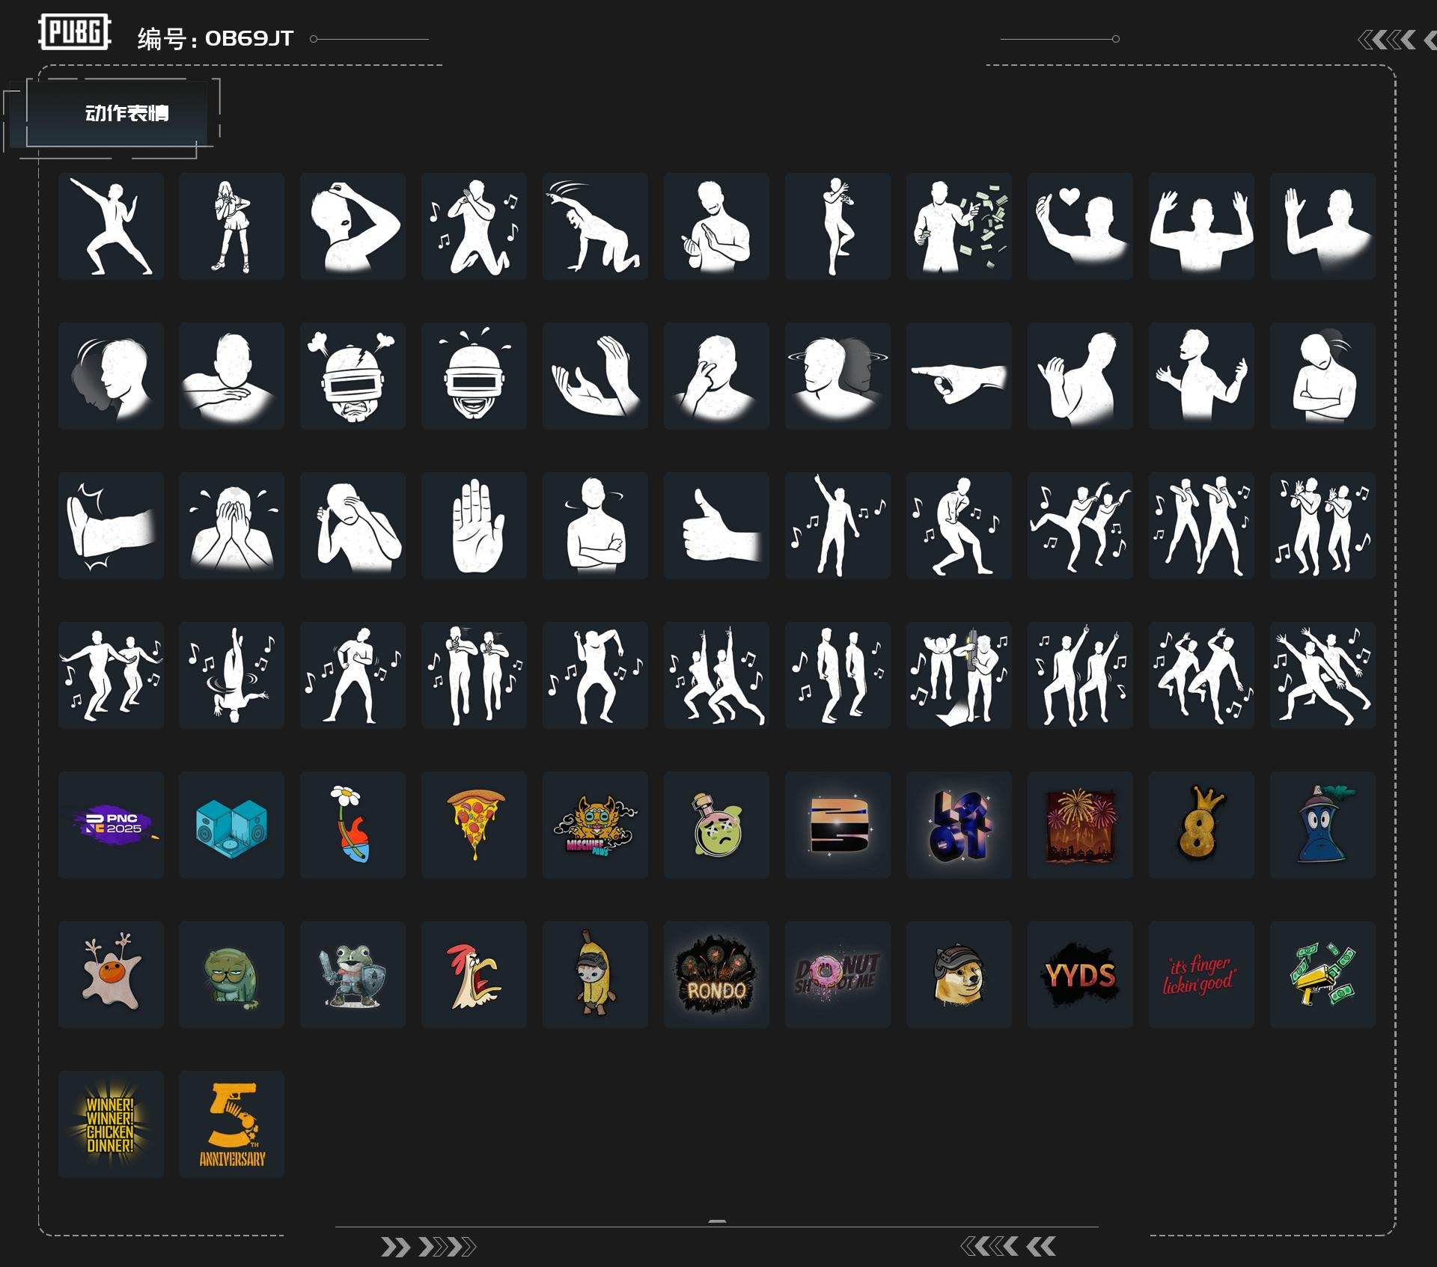
Task: Select the pizza slice spray icon
Action: (474, 825)
